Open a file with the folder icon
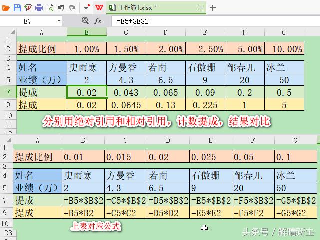This screenshot has height=240, width=320. [6, 8]
